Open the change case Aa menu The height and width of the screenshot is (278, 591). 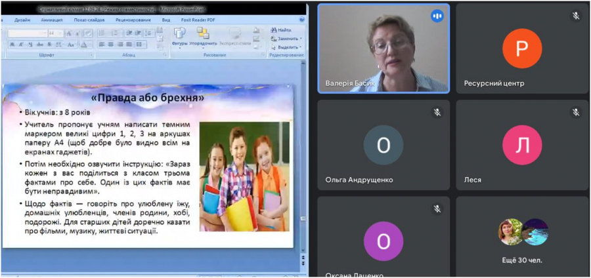click(72, 45)
